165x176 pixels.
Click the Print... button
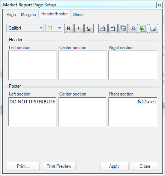coord(23,166)
